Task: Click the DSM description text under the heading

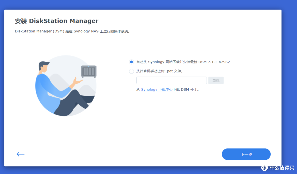Action: tap(72, 31)
